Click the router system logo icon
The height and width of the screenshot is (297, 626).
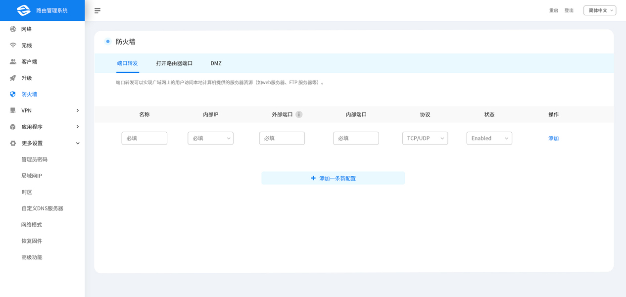point(23,10)
